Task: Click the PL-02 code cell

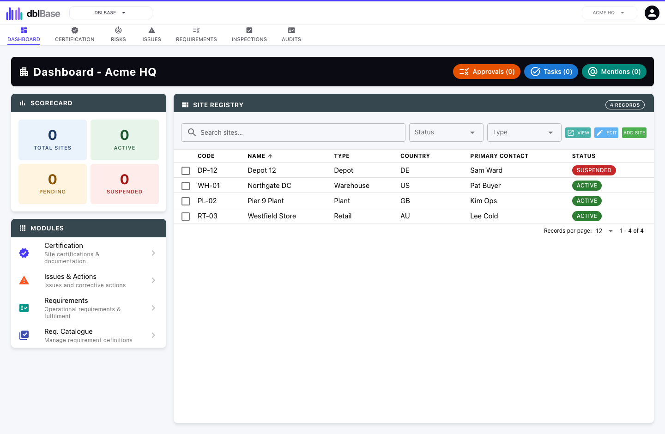Action: click(207, 201)
